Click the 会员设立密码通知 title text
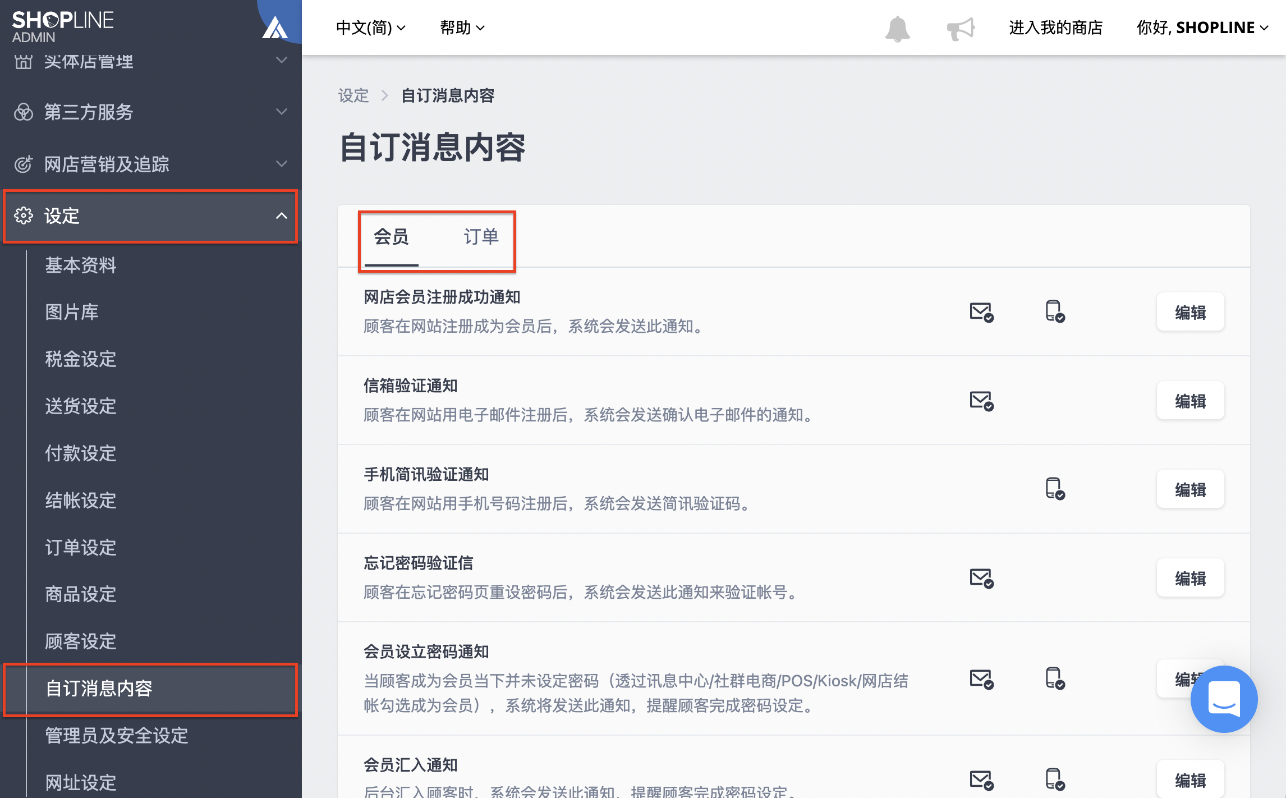The height and width of the screenshot is (798, 1286). pyautogui.click(x=426, y=652)
